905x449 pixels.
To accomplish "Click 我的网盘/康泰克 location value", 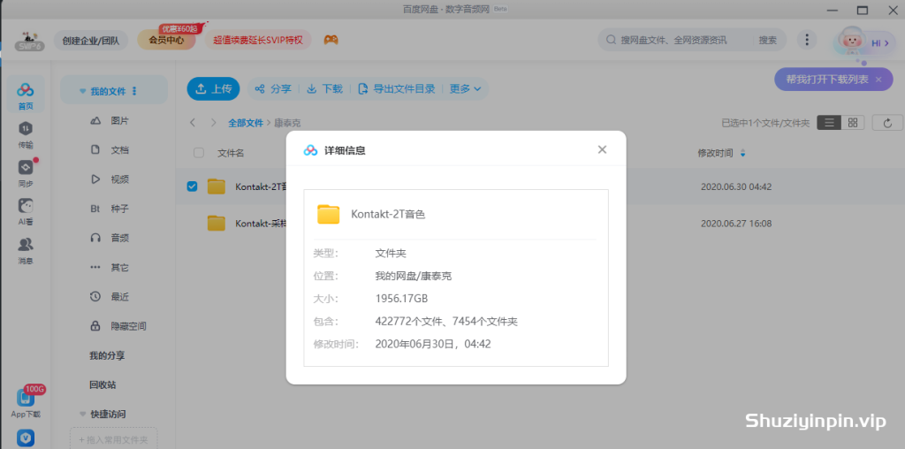I will [x=414, y=276].
